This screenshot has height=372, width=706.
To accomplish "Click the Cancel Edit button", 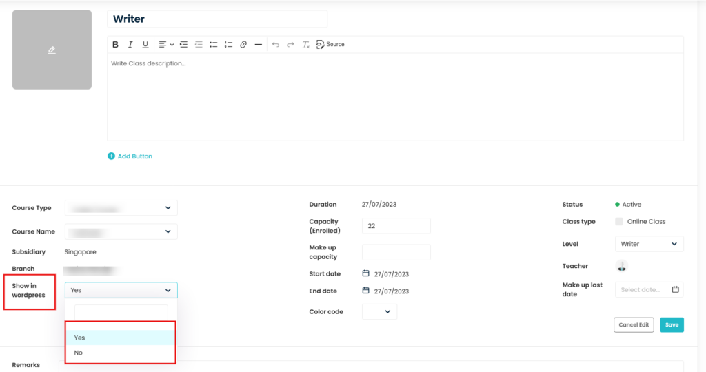I will (x=633, y=325).
